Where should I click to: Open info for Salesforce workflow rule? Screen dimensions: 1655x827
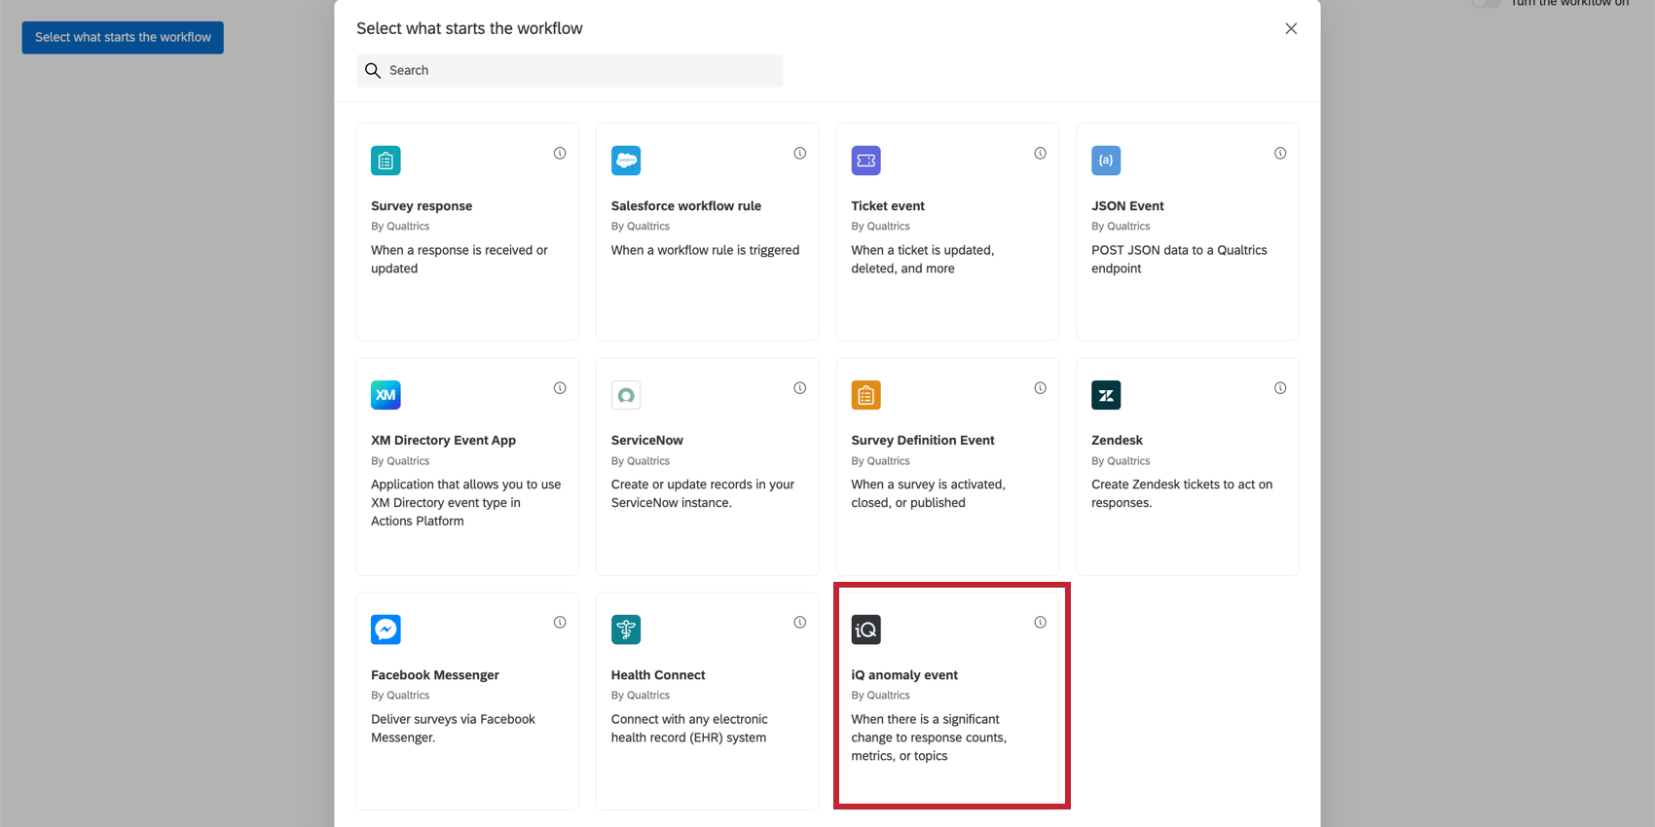click(x=800, y=153)
